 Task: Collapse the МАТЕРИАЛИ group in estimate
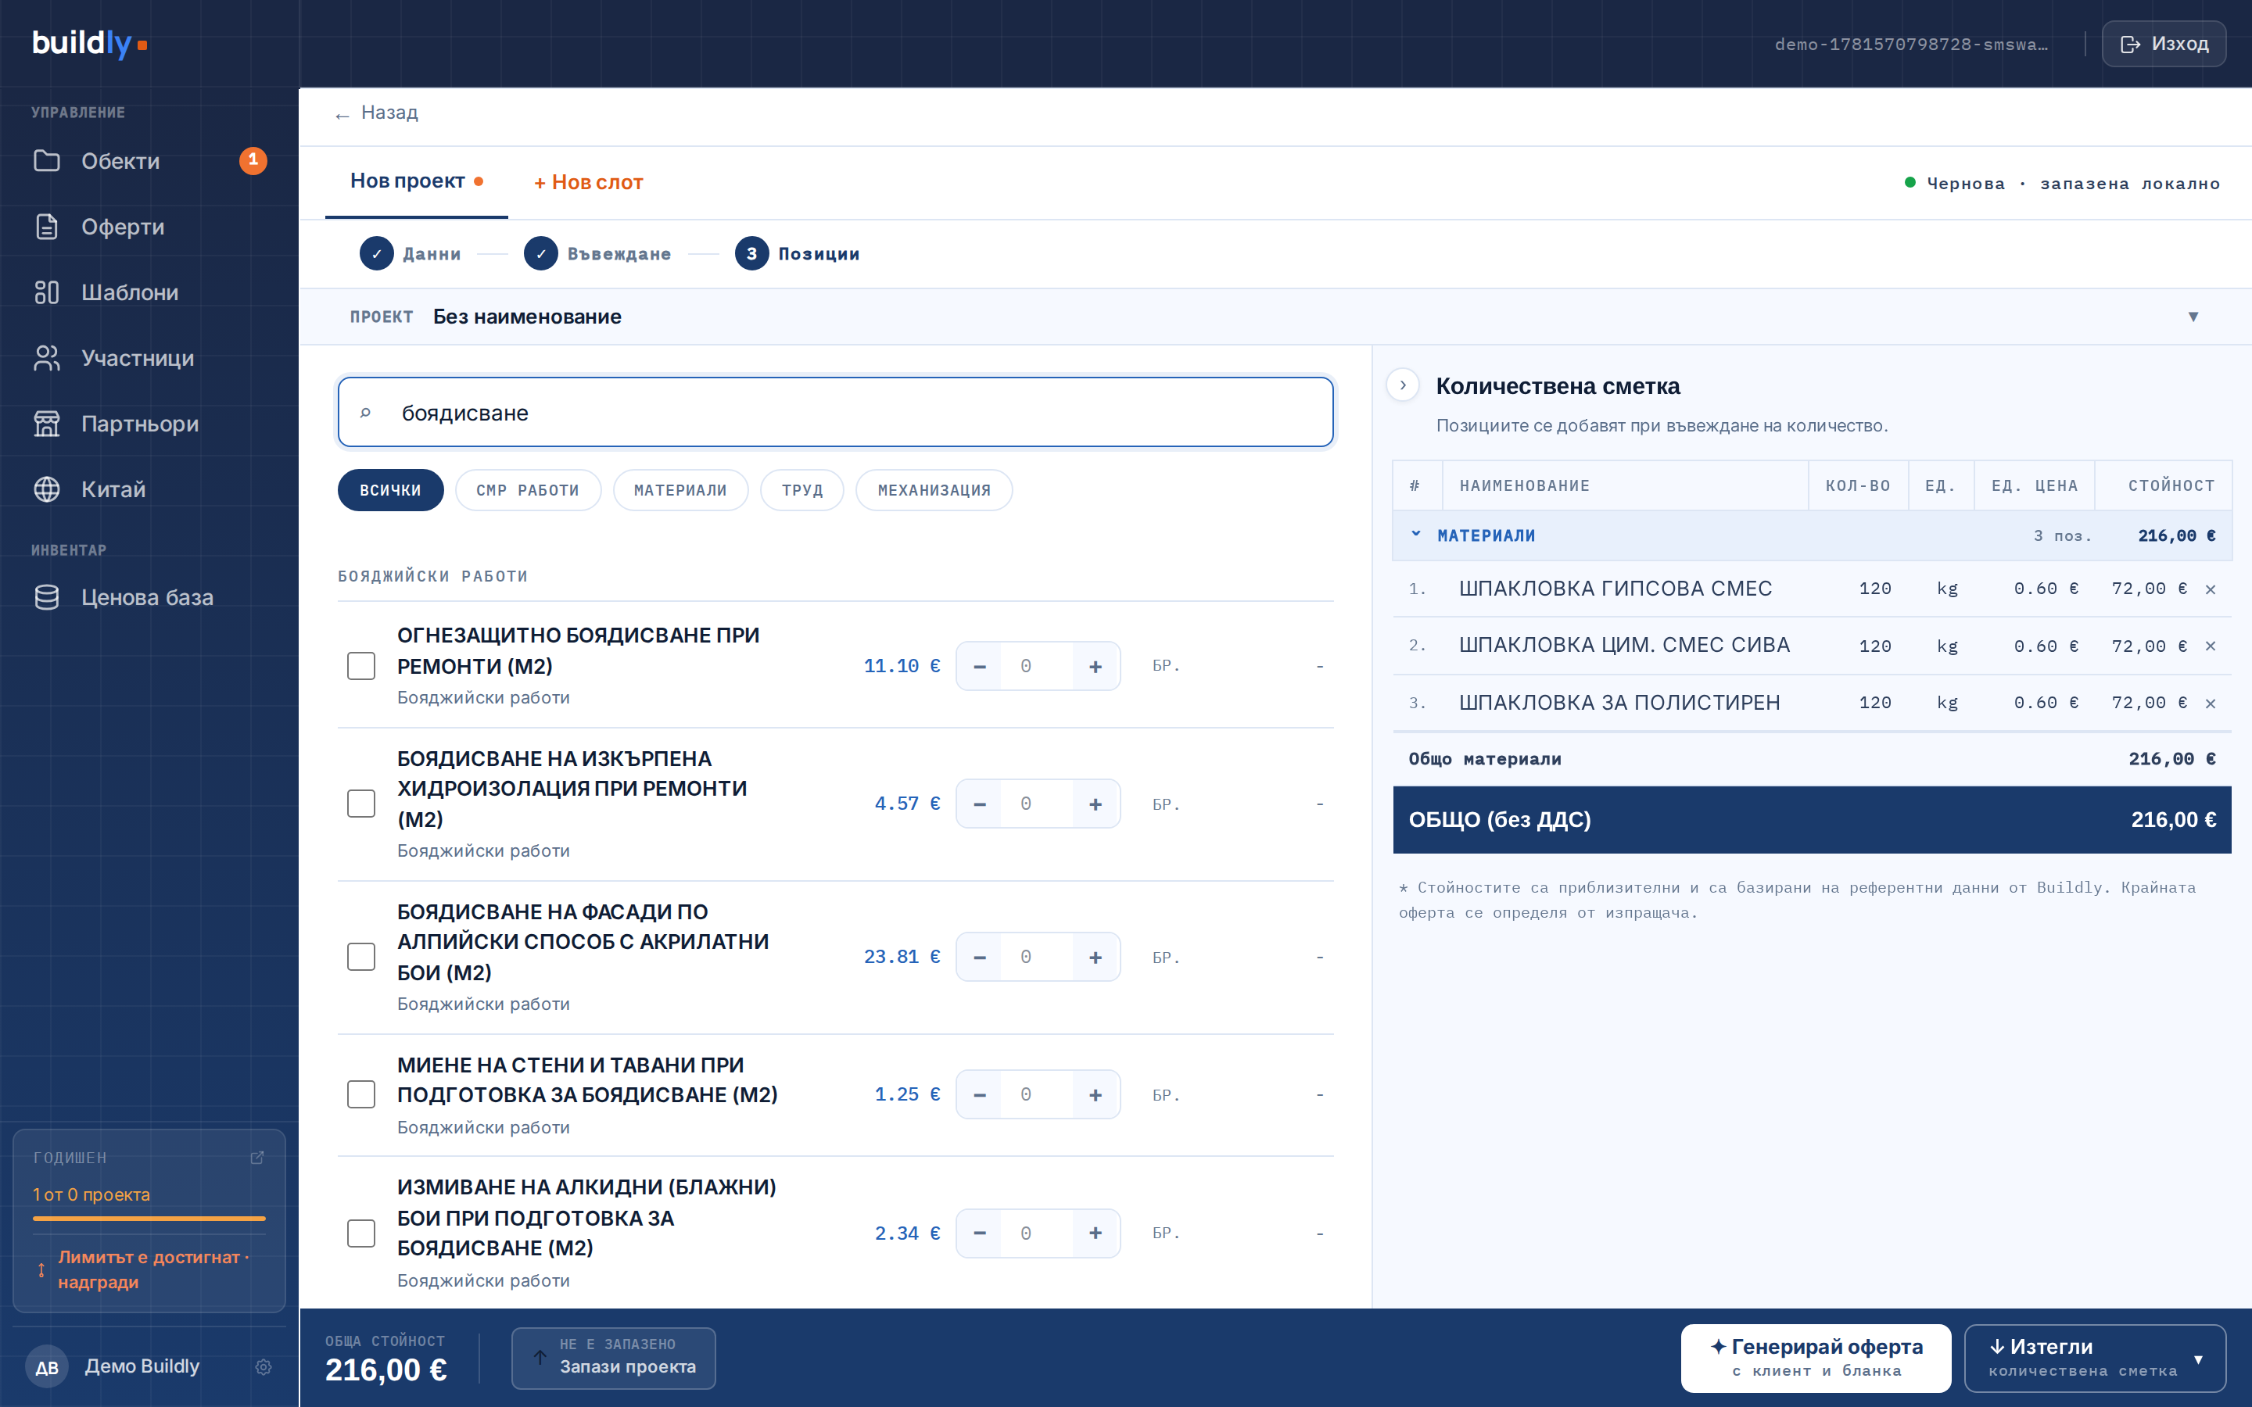pyautogui.click(x=1415, y=535)
